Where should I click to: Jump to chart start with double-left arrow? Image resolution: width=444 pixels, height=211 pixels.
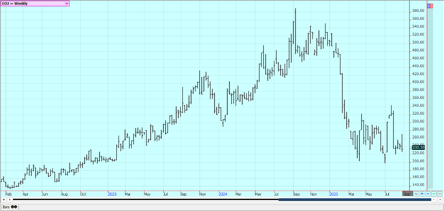point(4,200)
